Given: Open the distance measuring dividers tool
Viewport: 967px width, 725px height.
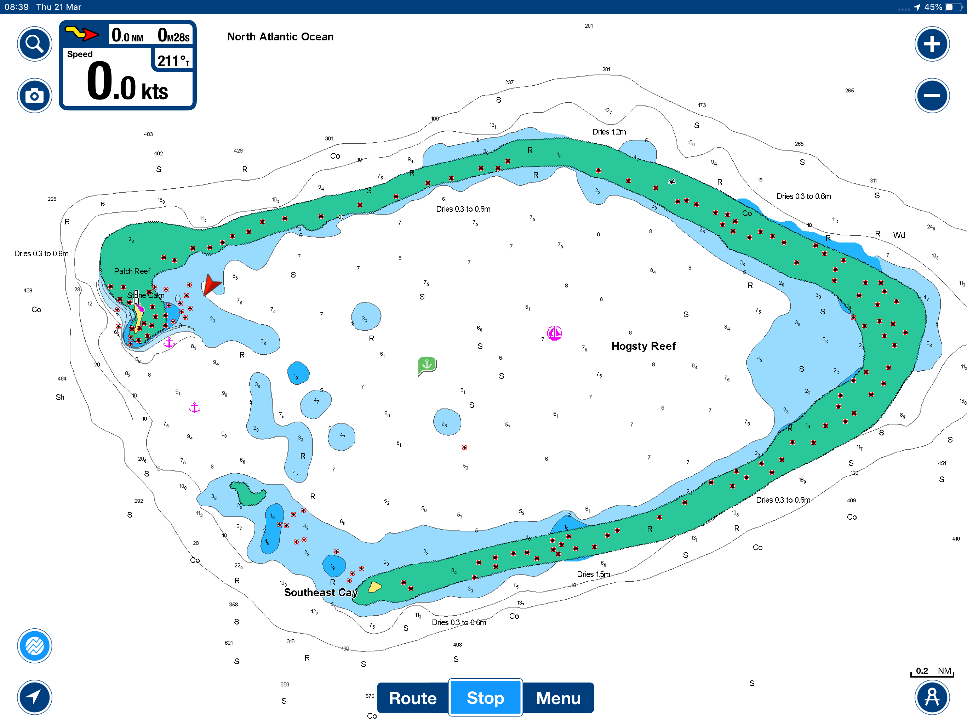Looking at the screenshot, I should 932,697.
